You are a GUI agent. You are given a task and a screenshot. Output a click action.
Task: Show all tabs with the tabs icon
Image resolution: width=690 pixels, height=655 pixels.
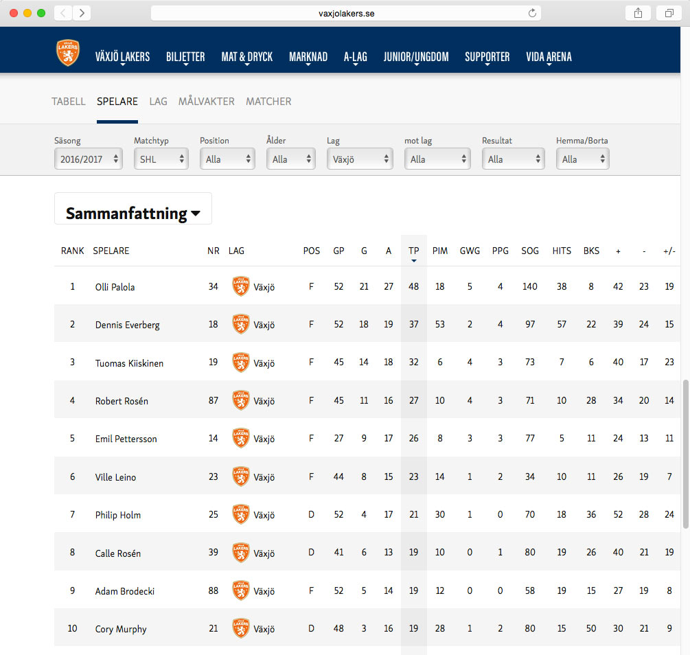click(668, 13)
